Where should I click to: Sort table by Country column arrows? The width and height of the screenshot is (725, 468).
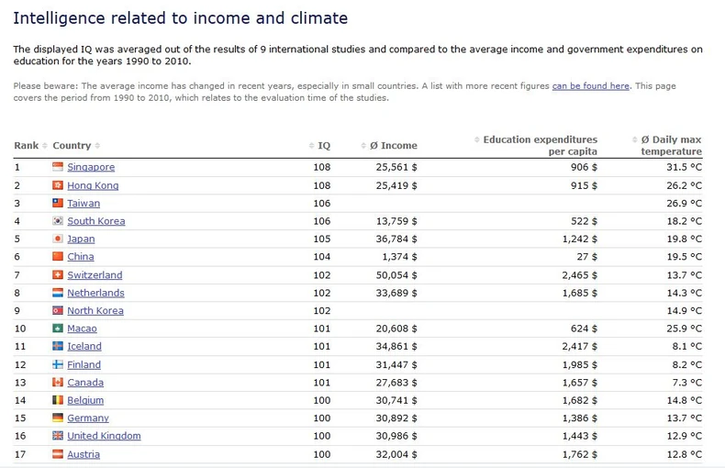click(97, 146)
